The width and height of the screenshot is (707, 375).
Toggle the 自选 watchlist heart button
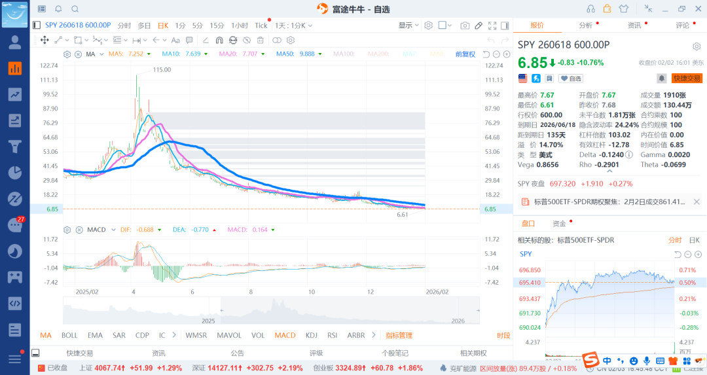click(571, 79)
